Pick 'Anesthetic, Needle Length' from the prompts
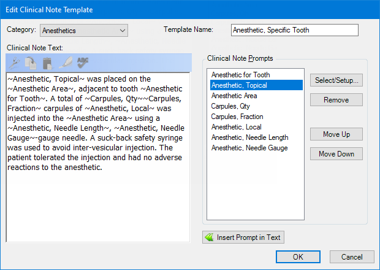The width and height of the screenshot is (380, 270). tap(249, 137)
